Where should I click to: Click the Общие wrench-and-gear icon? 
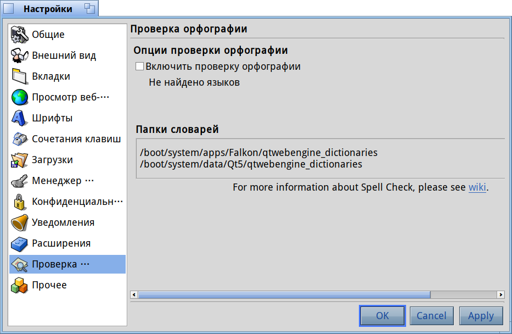(x=20, y=35)
